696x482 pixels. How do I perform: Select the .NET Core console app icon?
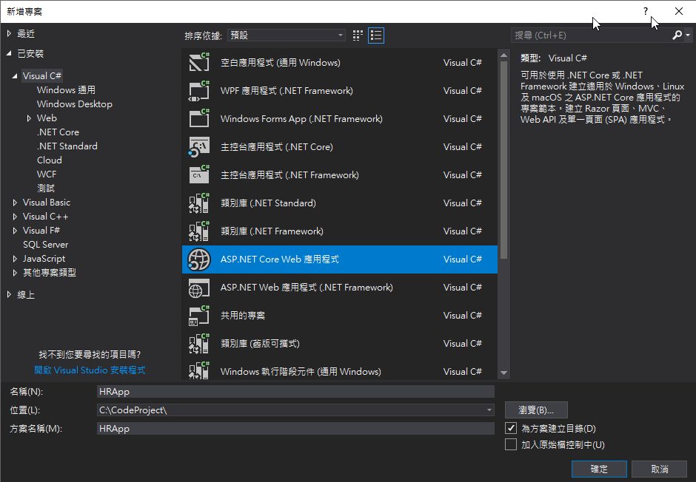(199, 147)
